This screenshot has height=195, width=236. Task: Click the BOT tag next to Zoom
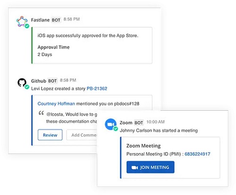(139, 123)
